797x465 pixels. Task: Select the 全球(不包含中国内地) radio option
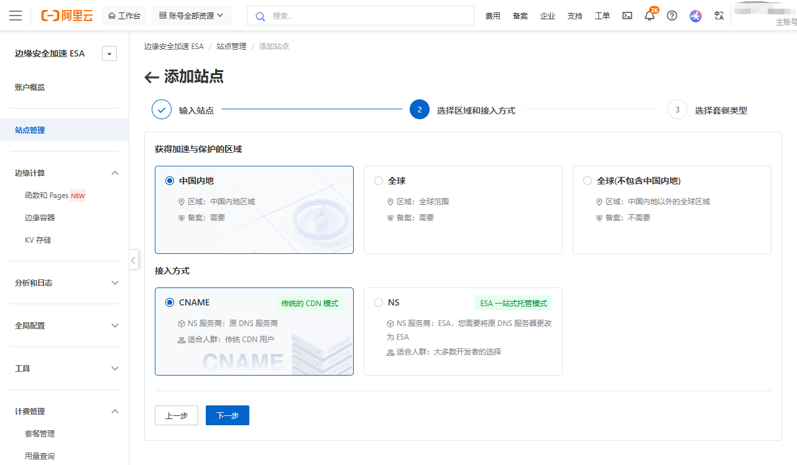pyautogui.click(x=587, y=181)
